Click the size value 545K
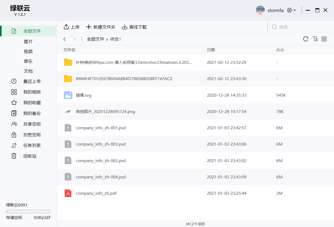Viewport: 334px width, 227px height. pos(281,95)
